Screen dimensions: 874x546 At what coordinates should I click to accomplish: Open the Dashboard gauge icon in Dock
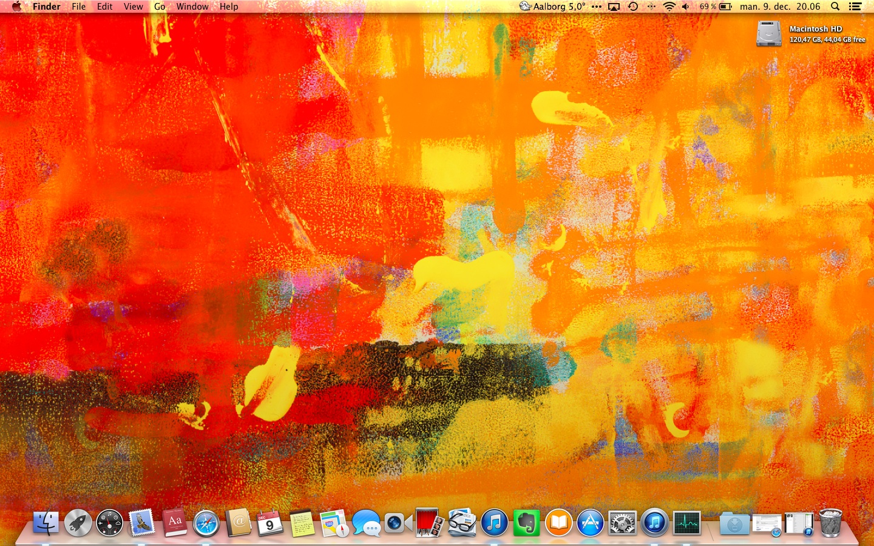110,523
